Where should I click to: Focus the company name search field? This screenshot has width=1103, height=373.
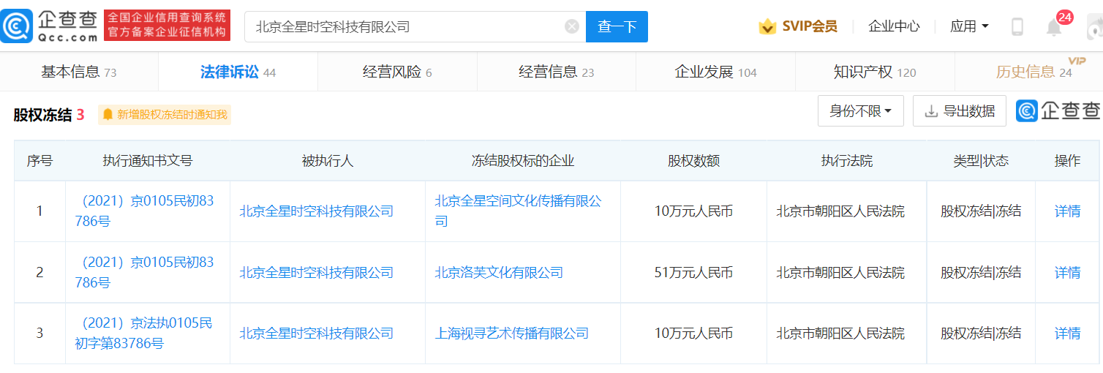pyautogui.click(x=415, y=27)
